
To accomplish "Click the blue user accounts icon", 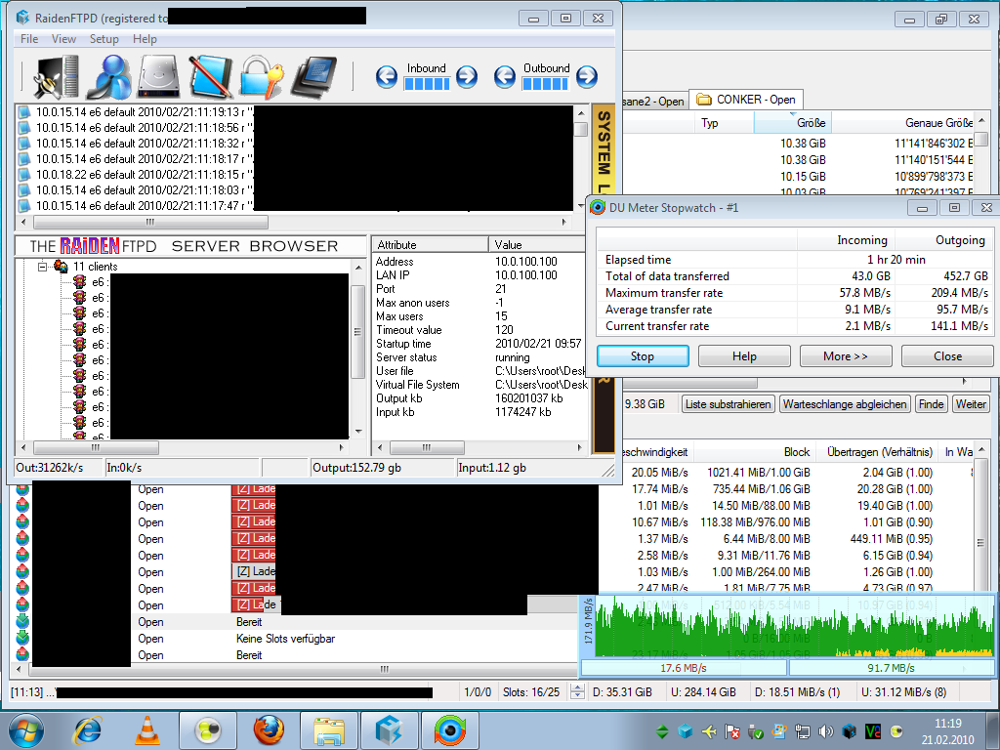I will 108,77.
